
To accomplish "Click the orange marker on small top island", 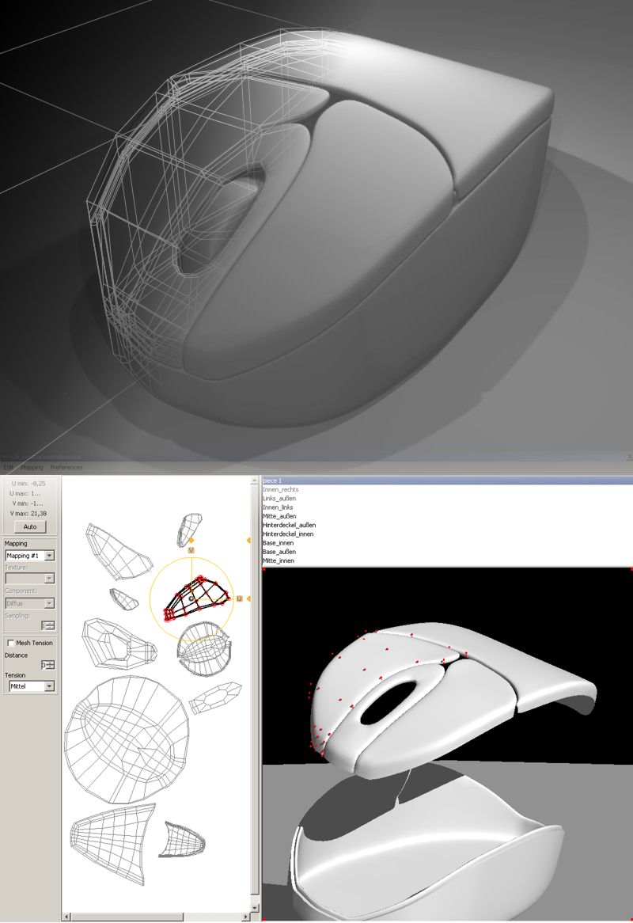I will (x=191, y=540).
